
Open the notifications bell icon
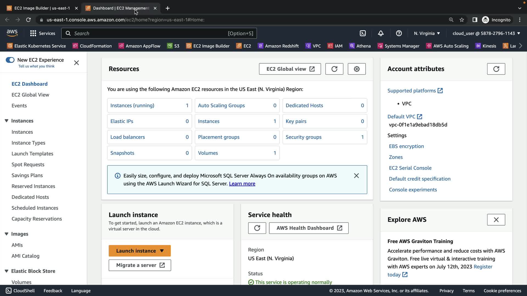381,33
